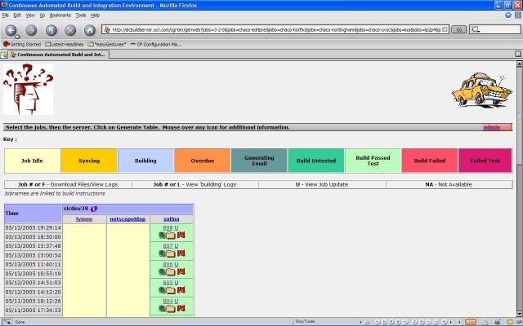
Task: Click the Build Failed color legend box
Action: pyautogui.click(x=429, y=161)
